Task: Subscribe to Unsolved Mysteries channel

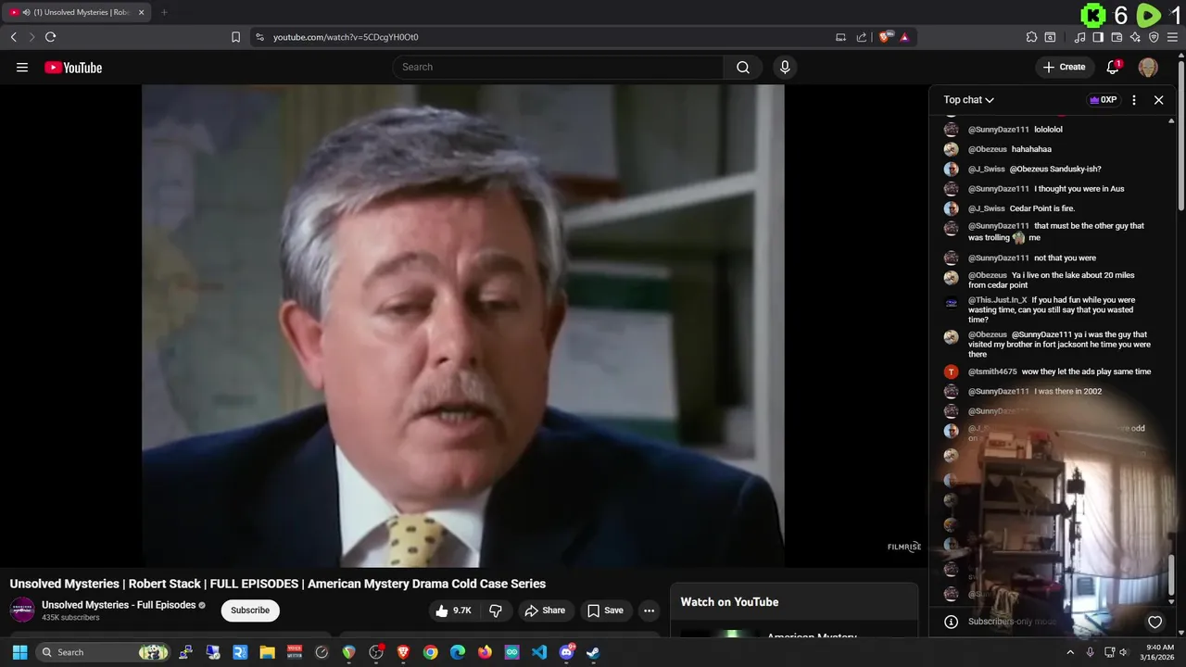Action: (250, 610)
